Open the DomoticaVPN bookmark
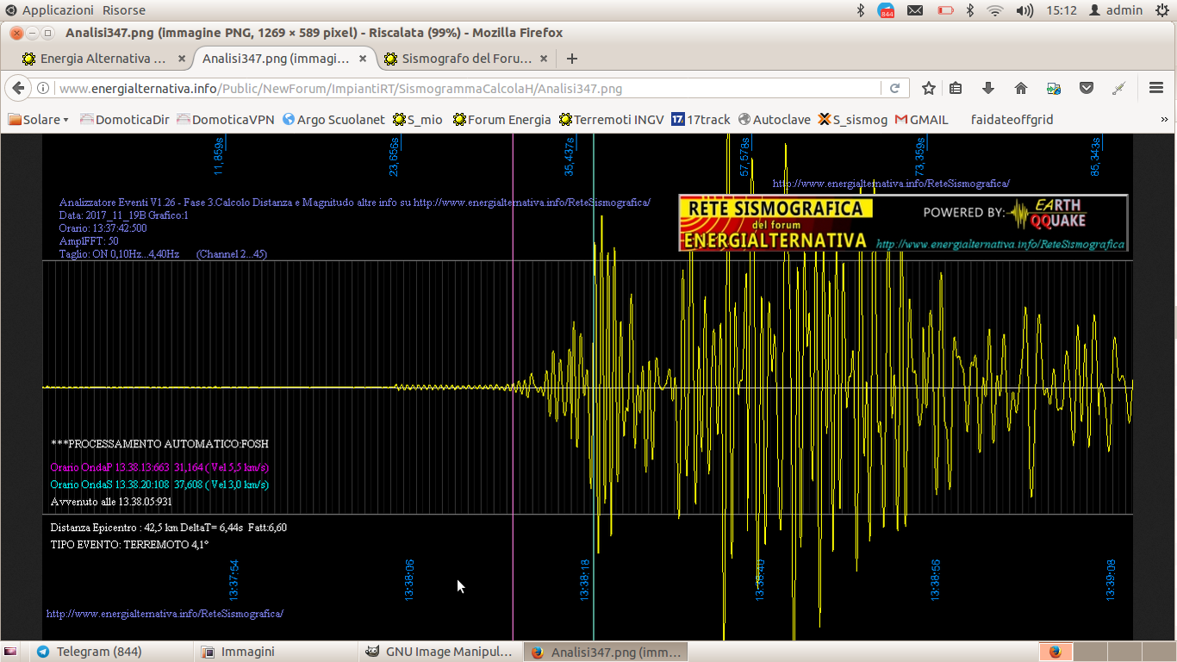 226,120
